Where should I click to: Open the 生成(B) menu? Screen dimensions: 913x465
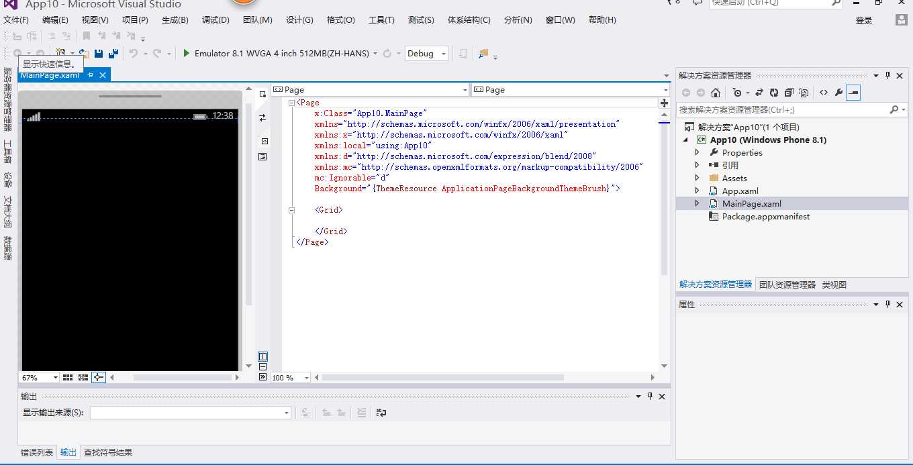pyautogui.click(x=175, y=20)
